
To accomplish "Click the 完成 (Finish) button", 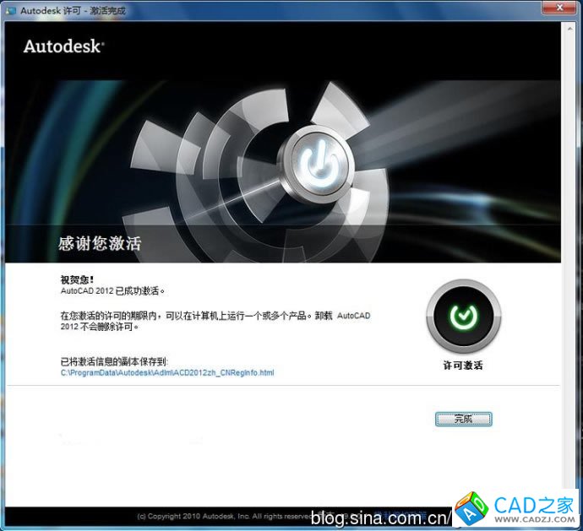I will point(463,419).
